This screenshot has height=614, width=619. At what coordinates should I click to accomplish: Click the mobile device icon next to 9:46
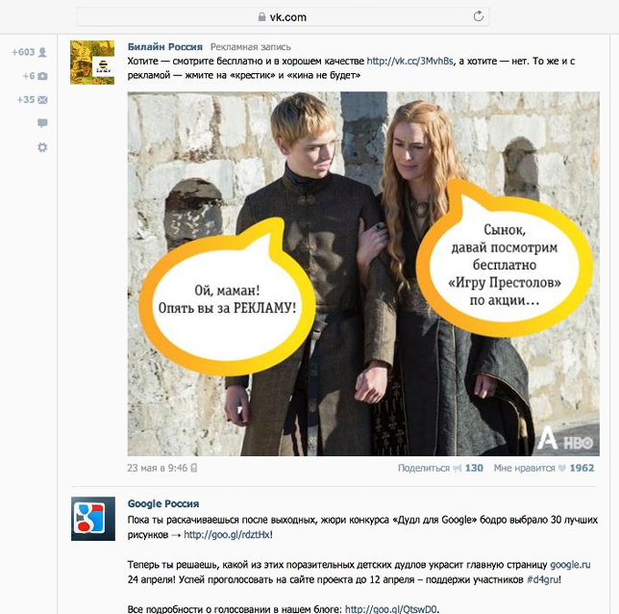(194, 468)
